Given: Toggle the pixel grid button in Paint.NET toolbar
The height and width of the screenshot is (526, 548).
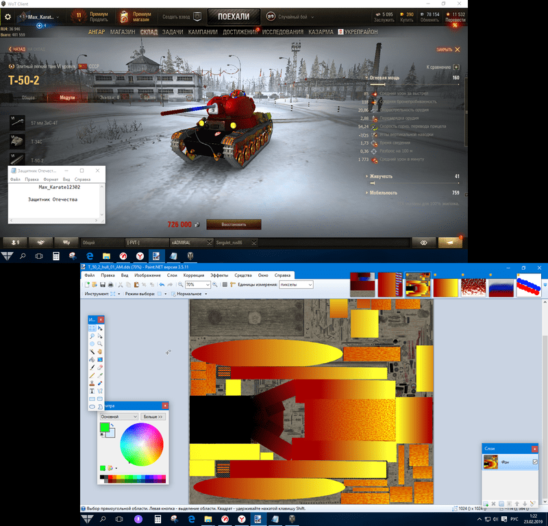Looking at the screenshot, I should 225,285.
